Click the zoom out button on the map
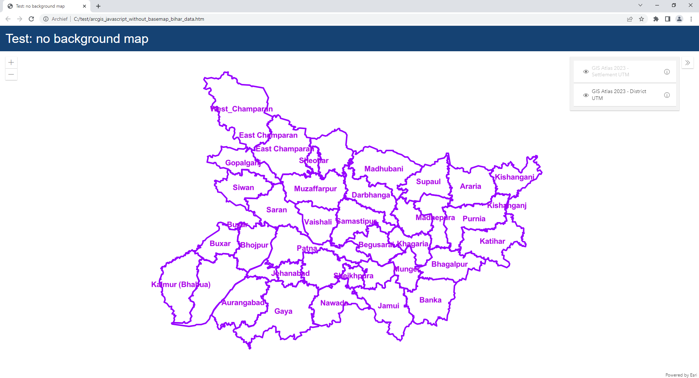 pos(11,75)
